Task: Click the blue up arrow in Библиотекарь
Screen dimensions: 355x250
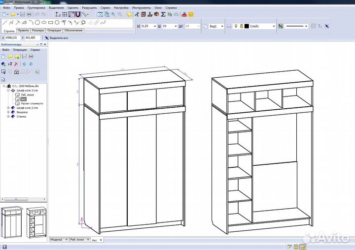Action: tap(24, 64)
